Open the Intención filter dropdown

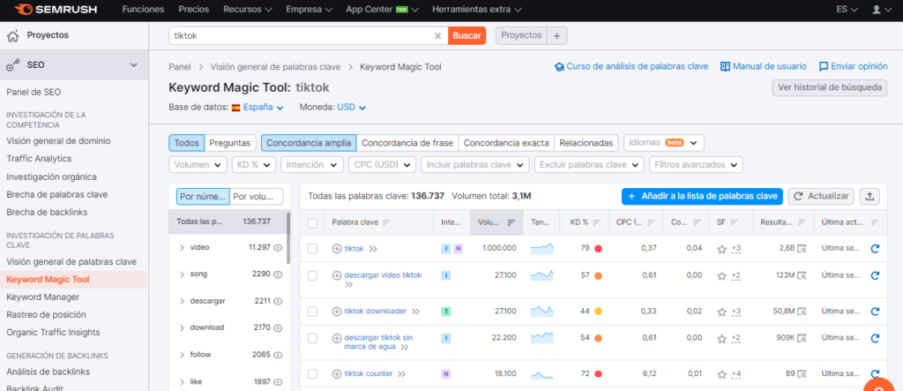point(311,165)
